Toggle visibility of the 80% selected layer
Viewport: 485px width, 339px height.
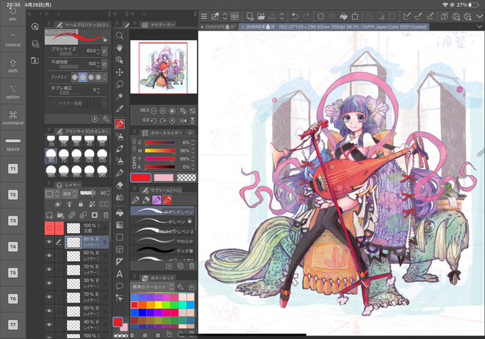[49, 242]
